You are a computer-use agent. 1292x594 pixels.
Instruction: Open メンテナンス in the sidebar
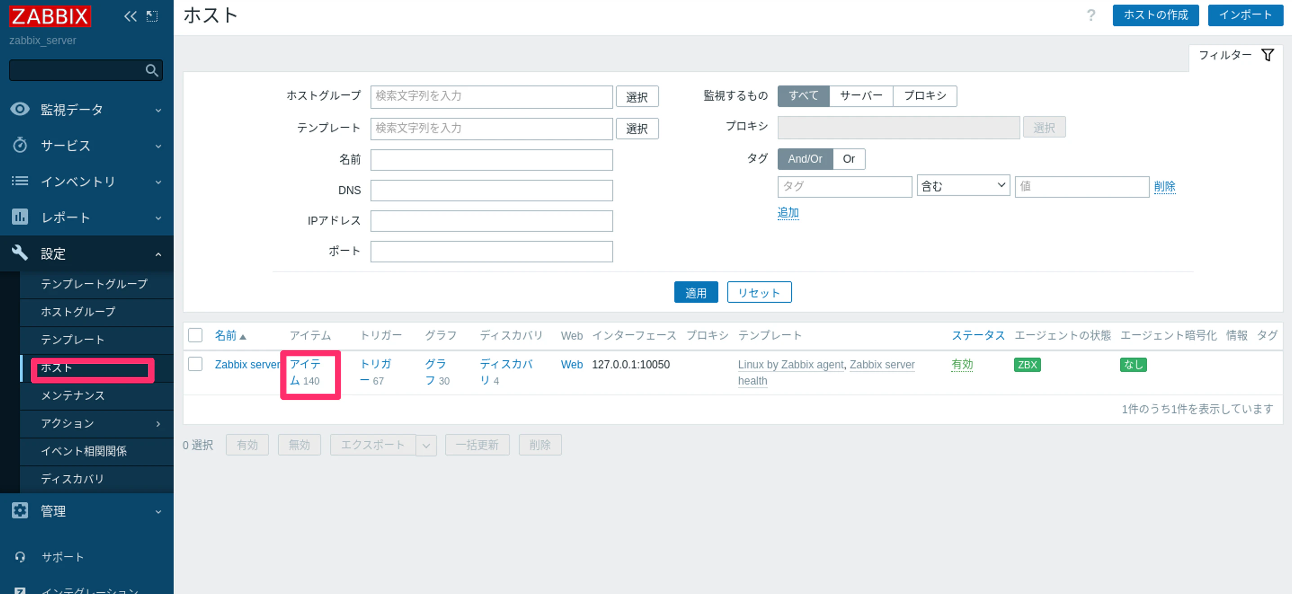tap(73, 395)
